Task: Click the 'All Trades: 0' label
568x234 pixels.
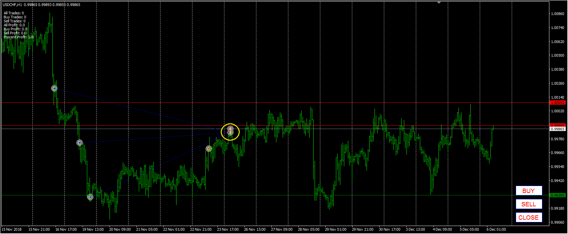Action: 14,13
